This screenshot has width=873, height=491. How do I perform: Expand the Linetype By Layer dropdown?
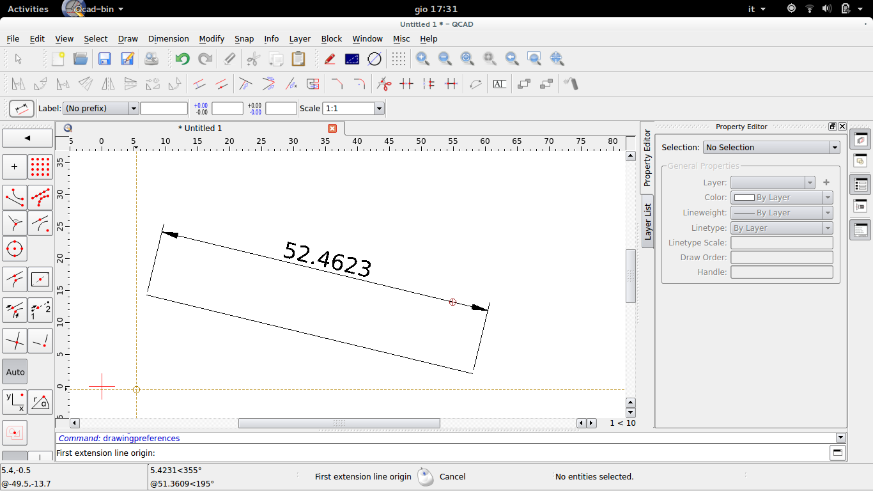(782, 228)
